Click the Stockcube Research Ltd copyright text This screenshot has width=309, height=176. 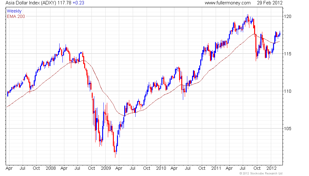click(261, 173)
